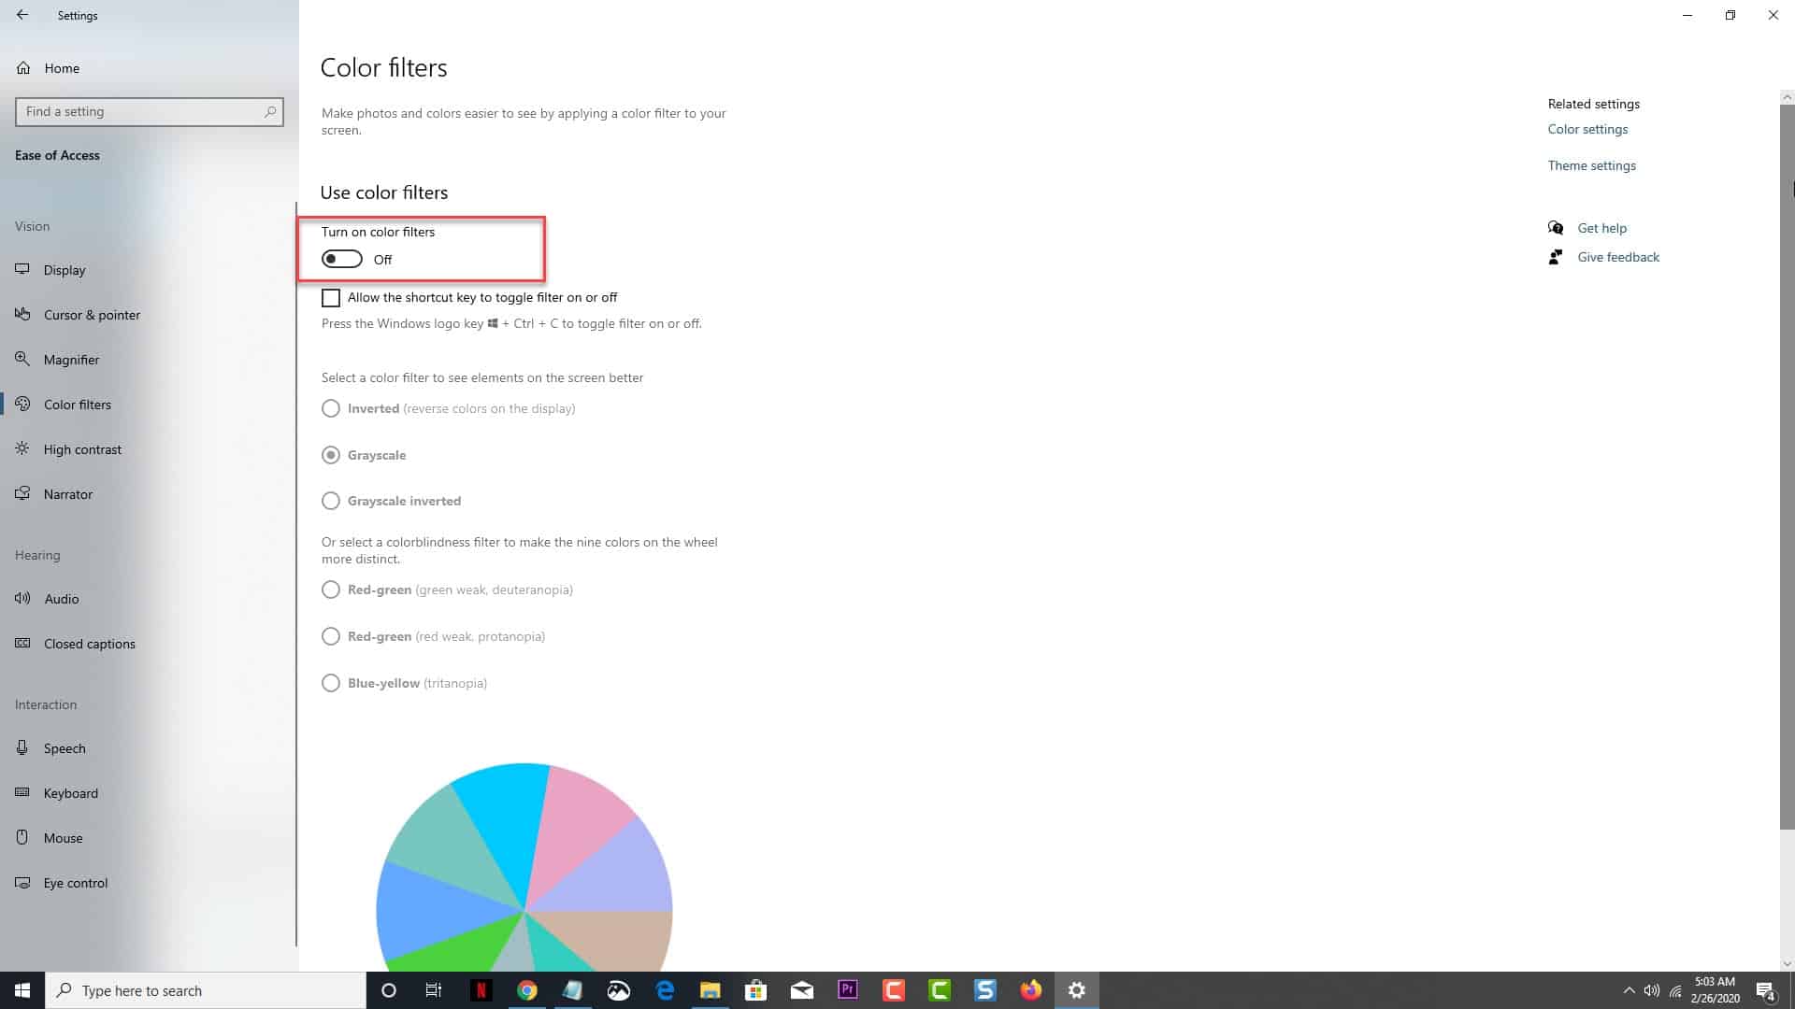
Task: Click Find a setting search field
Action: point(150,111)
